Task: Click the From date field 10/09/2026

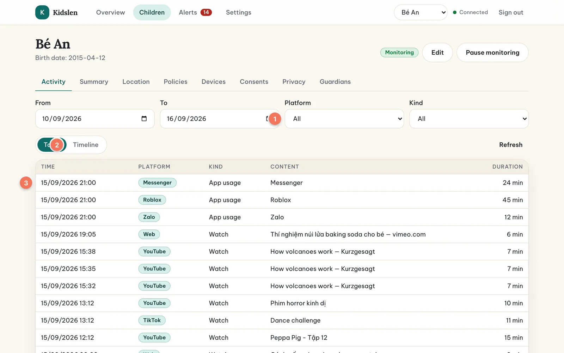Action: click(95, 119)
